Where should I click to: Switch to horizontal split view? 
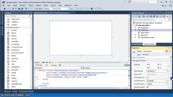(x=127, y=65)
